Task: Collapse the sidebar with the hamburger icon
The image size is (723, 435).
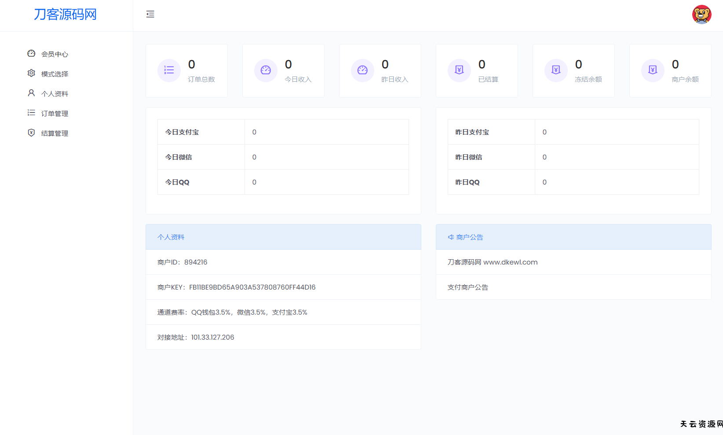Action: point(150,14)
